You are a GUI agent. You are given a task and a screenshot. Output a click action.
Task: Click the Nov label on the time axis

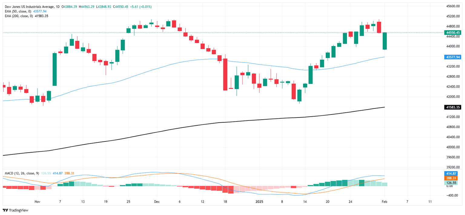(38, 201)
